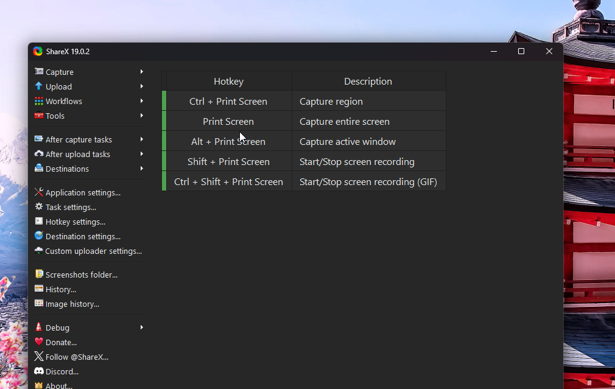Maximize the ShareX window
Image resolution: width=615 pixels, height=389 pixels.
(x=521, y=51)
